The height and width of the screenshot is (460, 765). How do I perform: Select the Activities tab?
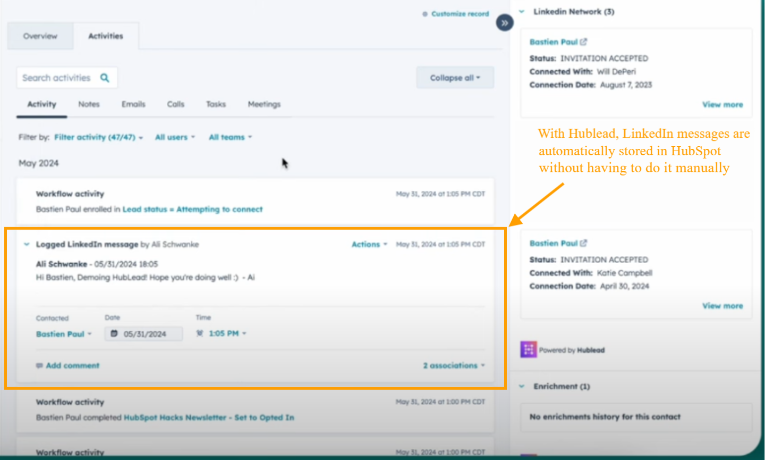[106, 36]
